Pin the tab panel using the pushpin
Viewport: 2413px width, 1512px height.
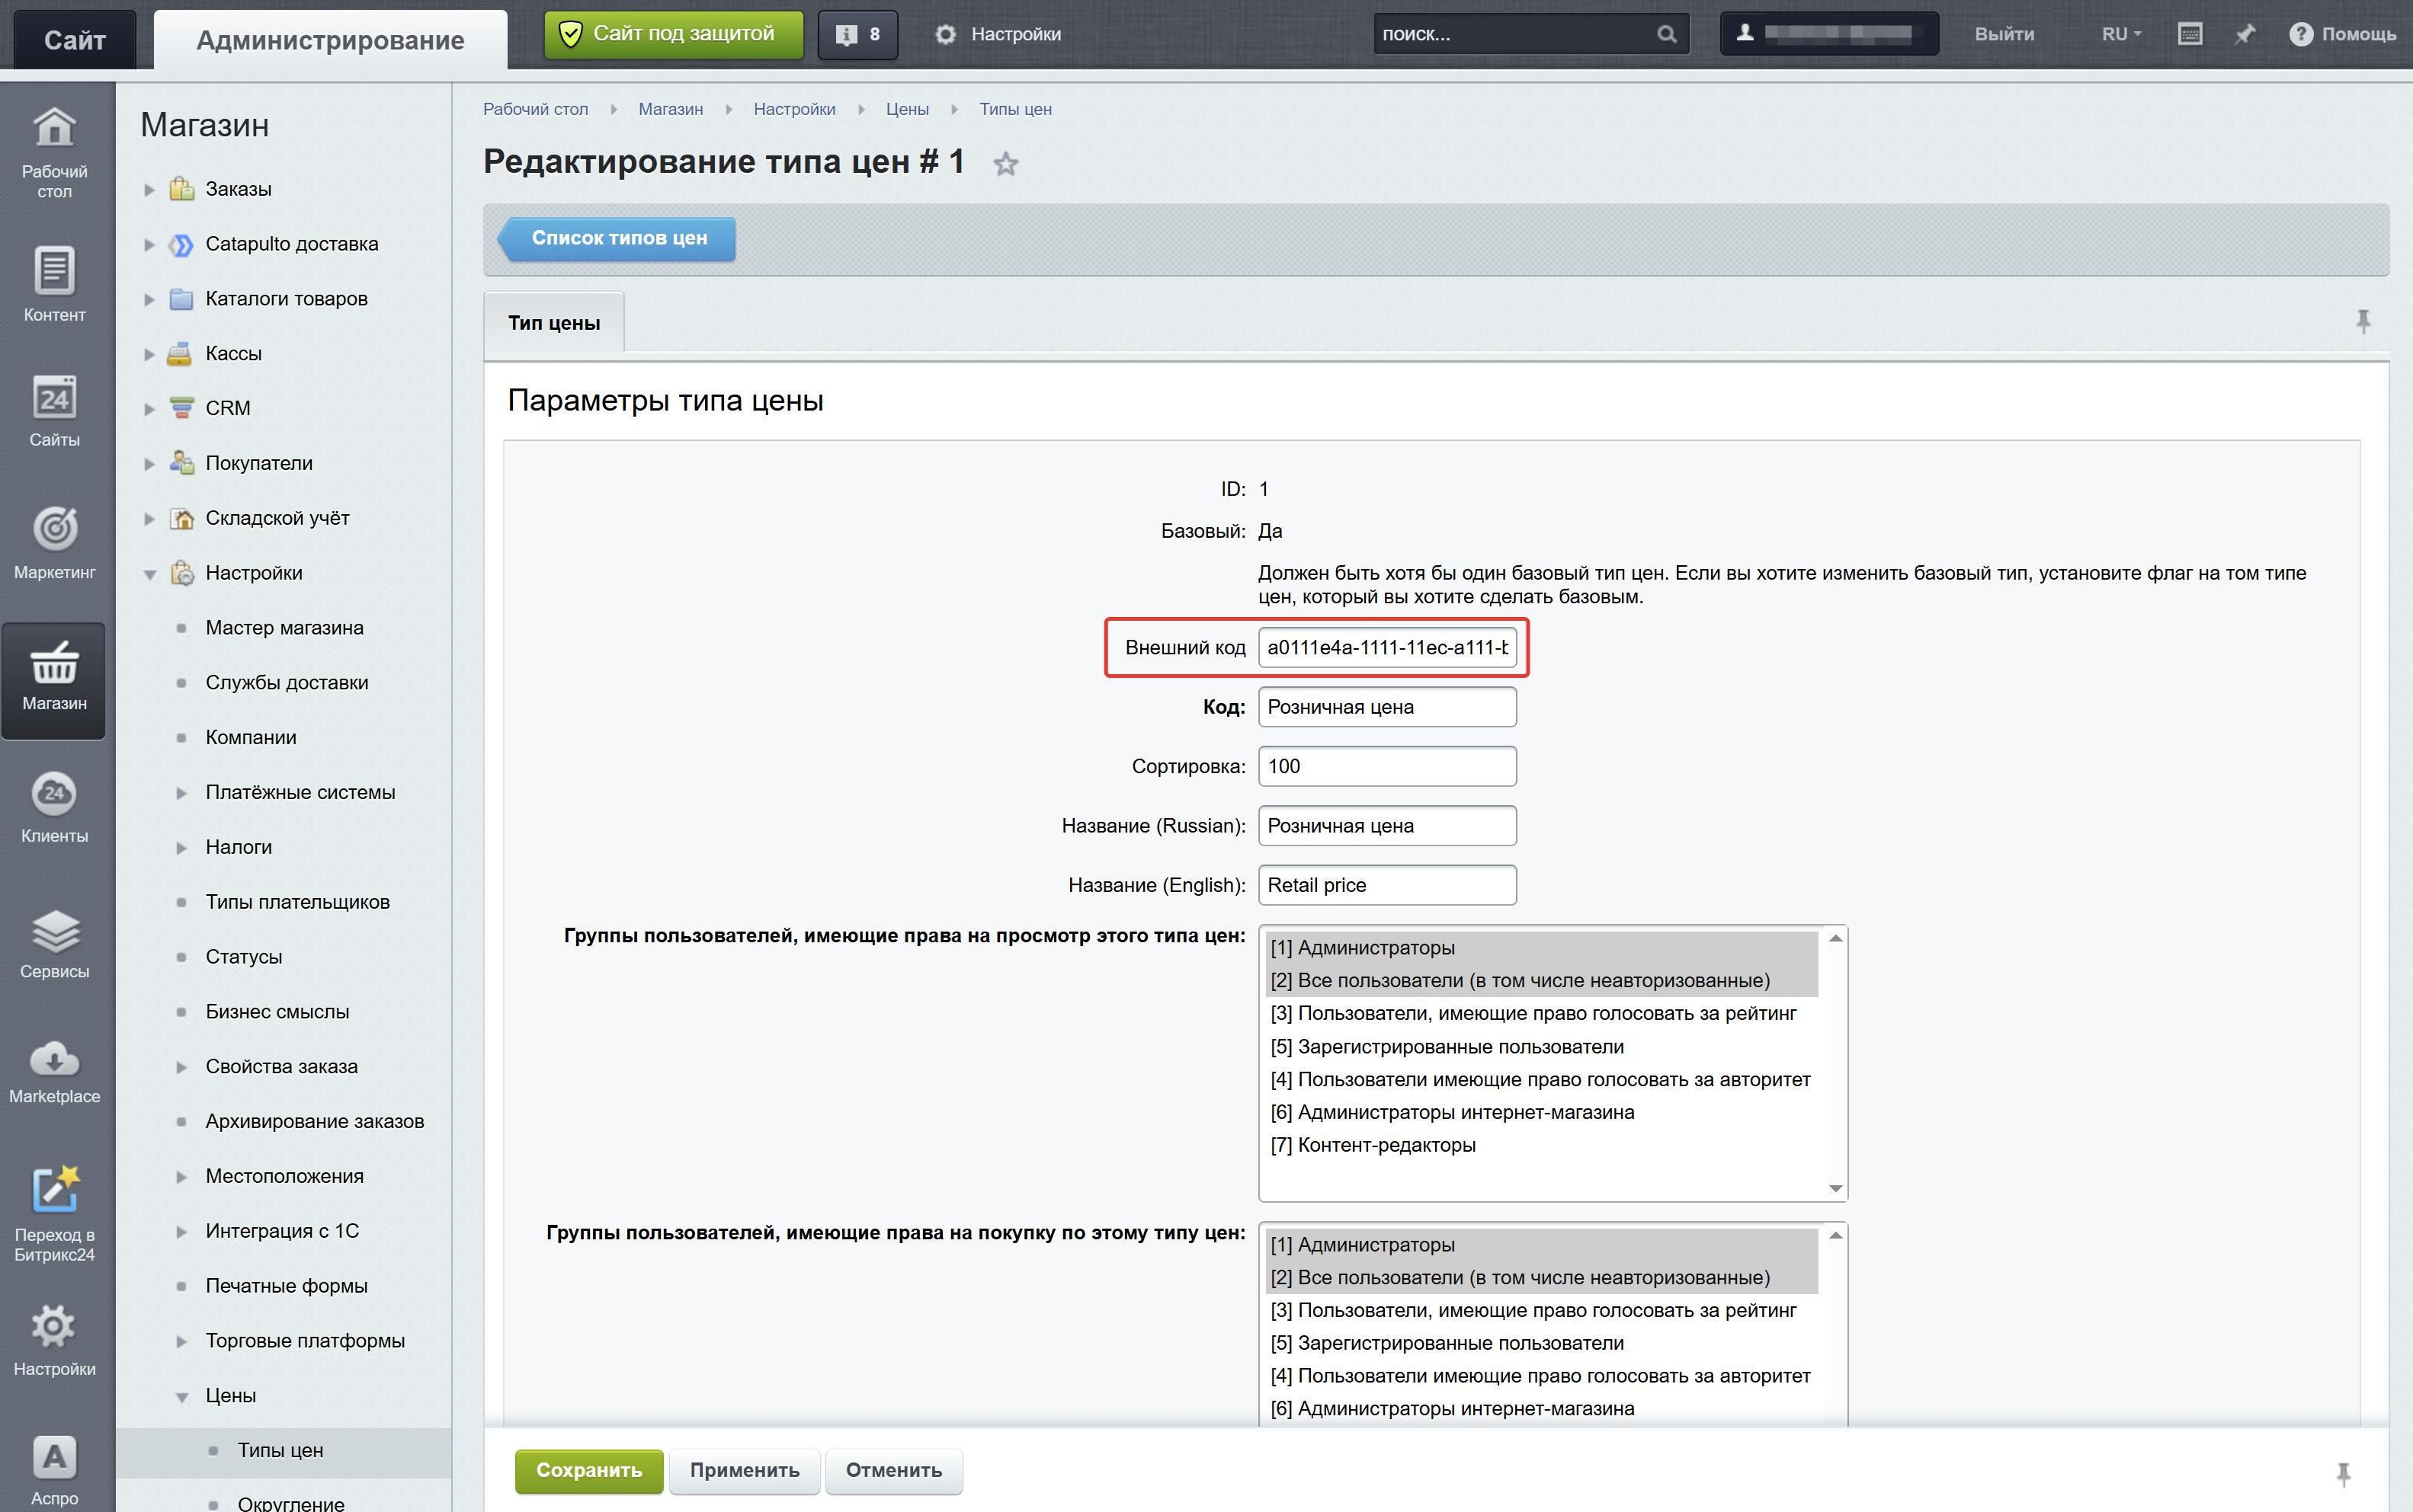pos(2363,322)
